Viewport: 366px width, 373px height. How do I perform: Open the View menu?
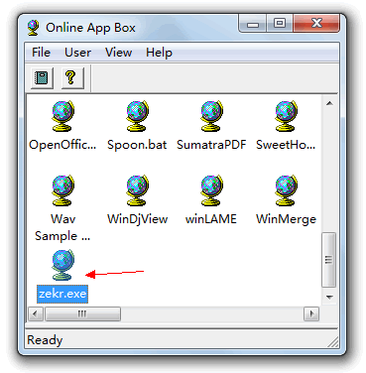(118, 53)
